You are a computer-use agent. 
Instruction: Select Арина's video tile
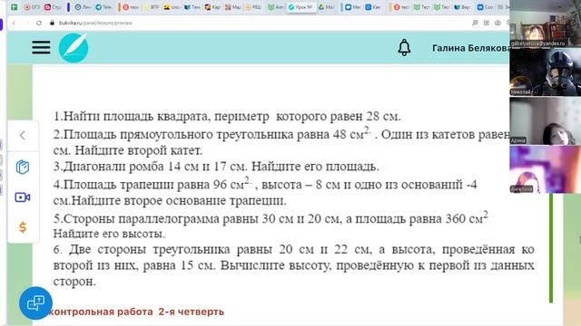[545, 120]
